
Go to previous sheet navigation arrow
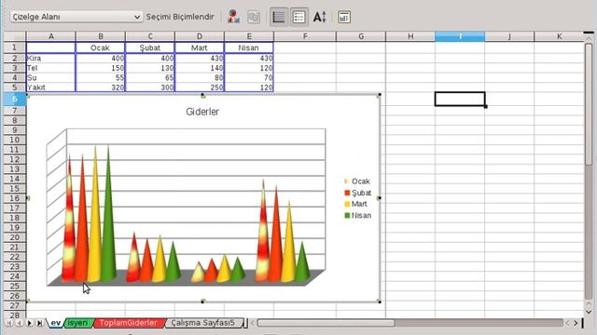pos(19,323)
